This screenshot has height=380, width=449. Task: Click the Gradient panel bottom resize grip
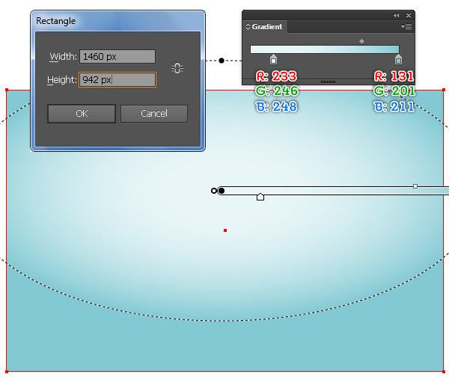(x=329, y=82)
